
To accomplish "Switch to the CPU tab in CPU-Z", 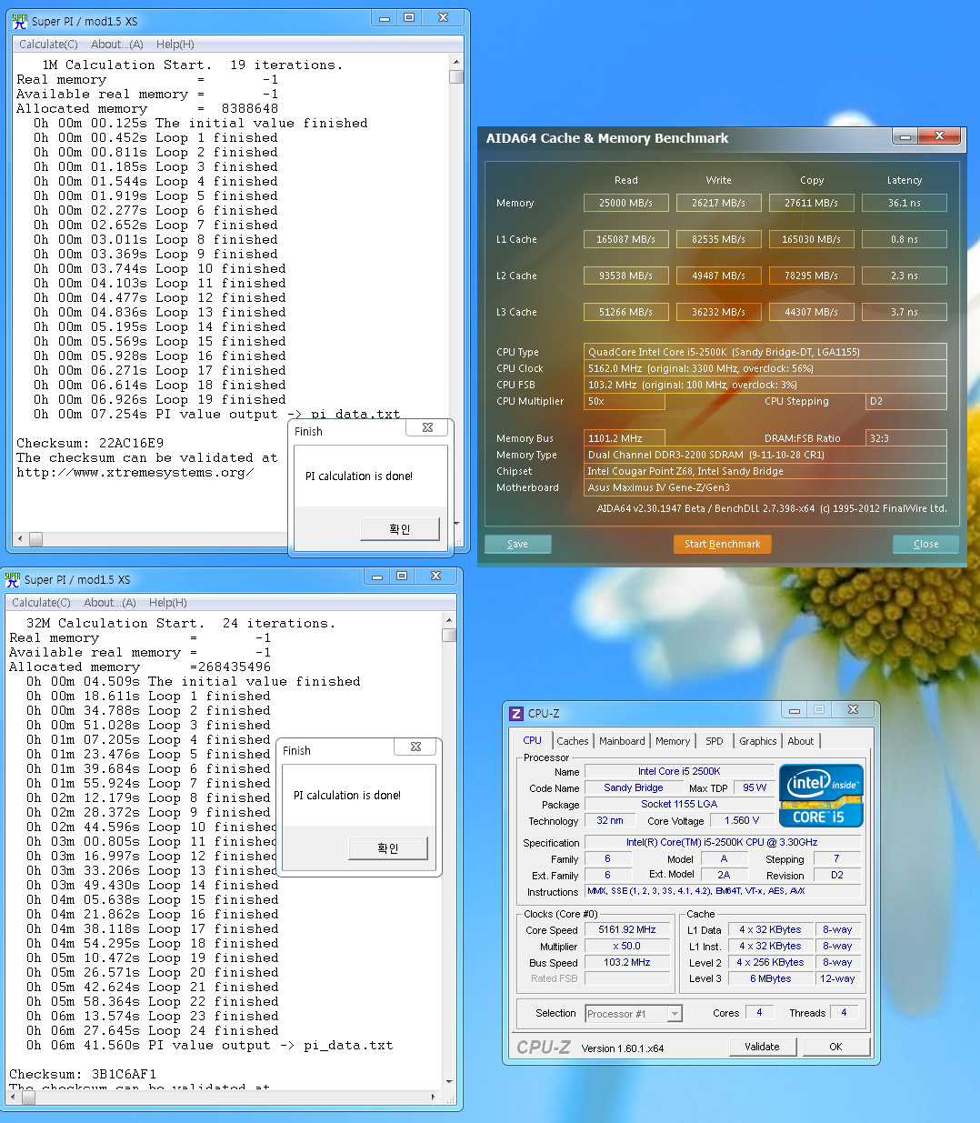I will click(532, 740).
